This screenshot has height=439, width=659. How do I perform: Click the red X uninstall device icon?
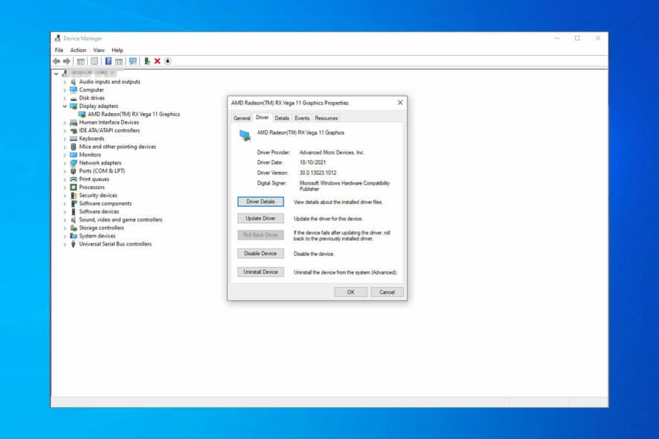157,62
